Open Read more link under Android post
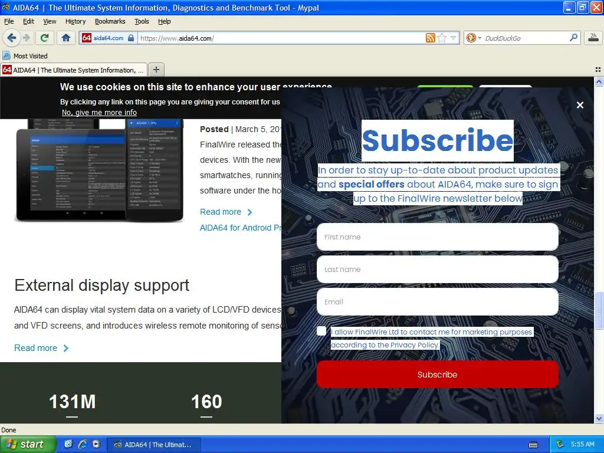The image size is (604, 453). tap(226, 212)
